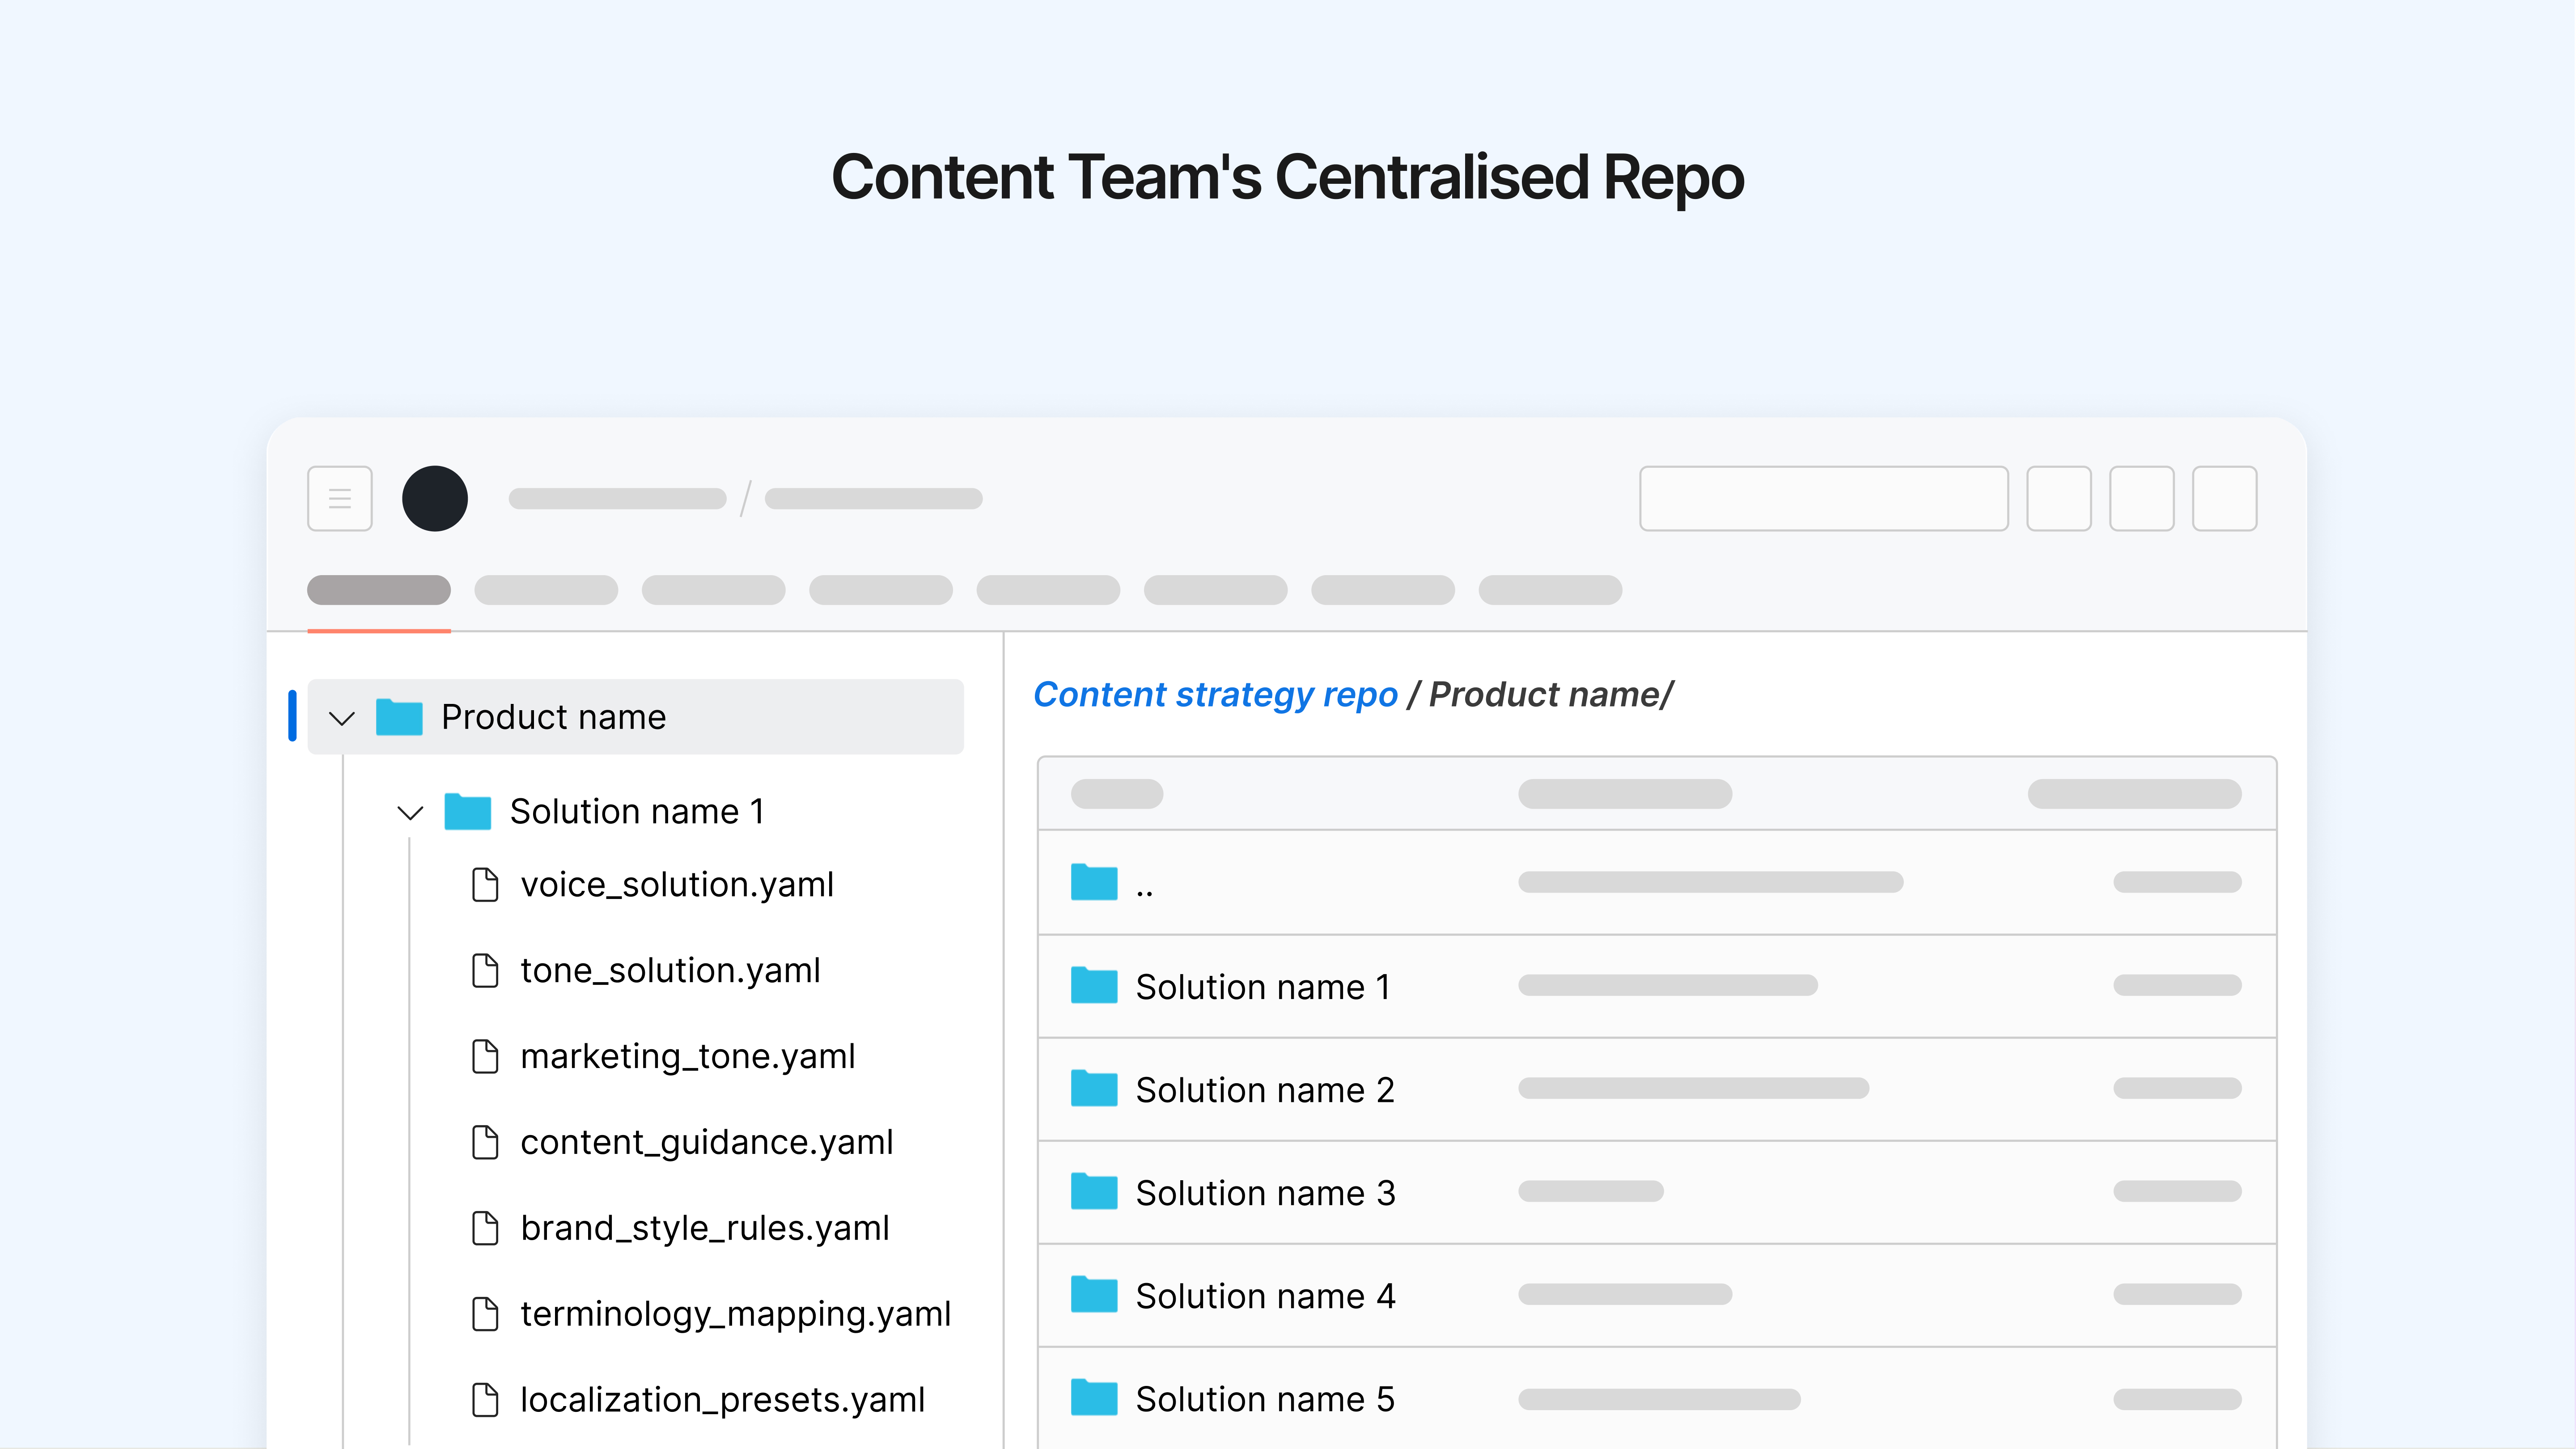Open content_guidance.yaml file

(707, 1143)
